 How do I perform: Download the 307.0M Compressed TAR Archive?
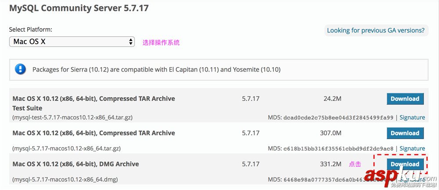[405, 133]
